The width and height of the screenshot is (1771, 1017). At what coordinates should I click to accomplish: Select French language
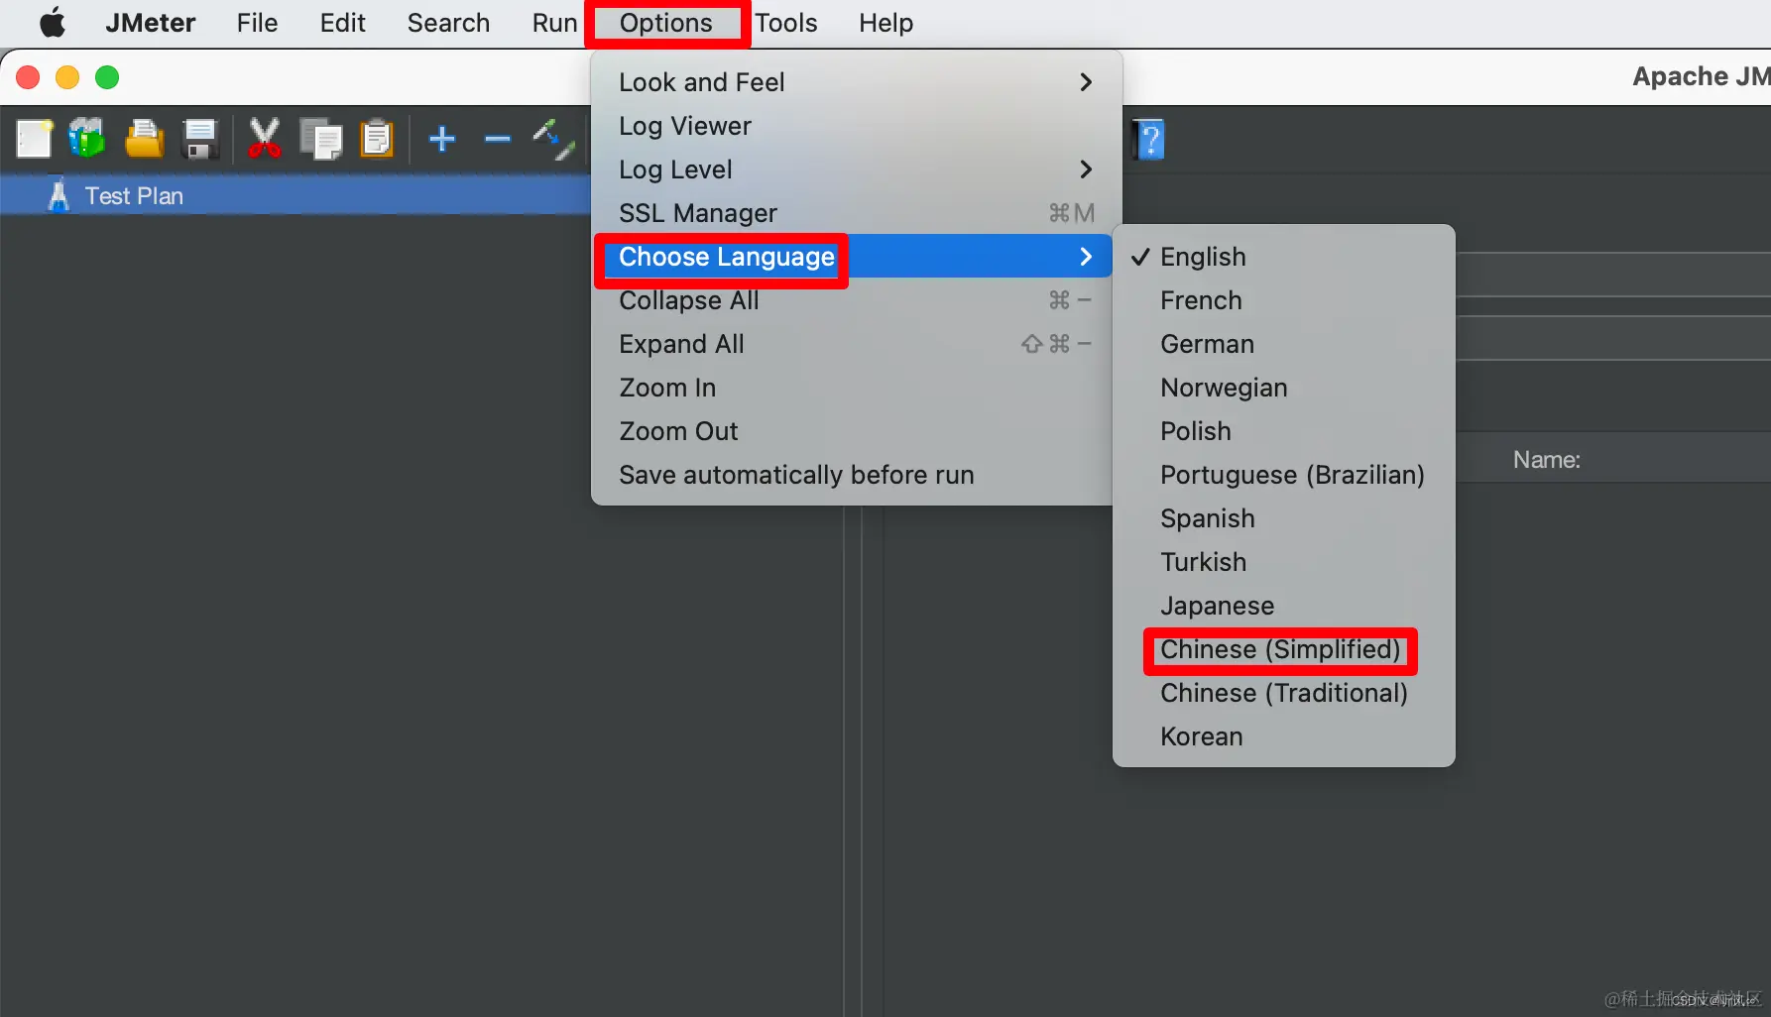click(1284, 300)
